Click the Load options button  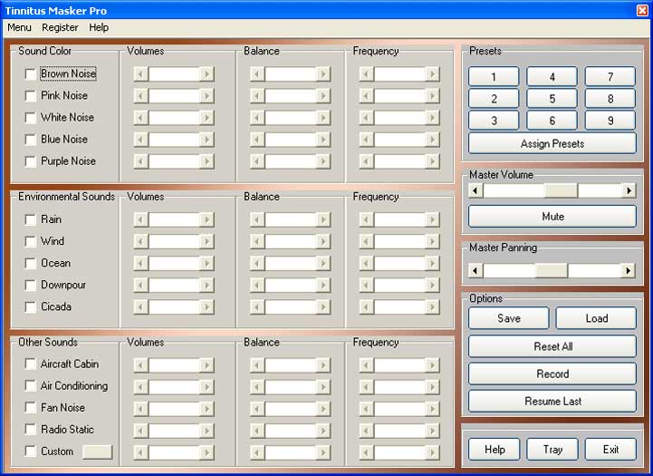point(596,318)
